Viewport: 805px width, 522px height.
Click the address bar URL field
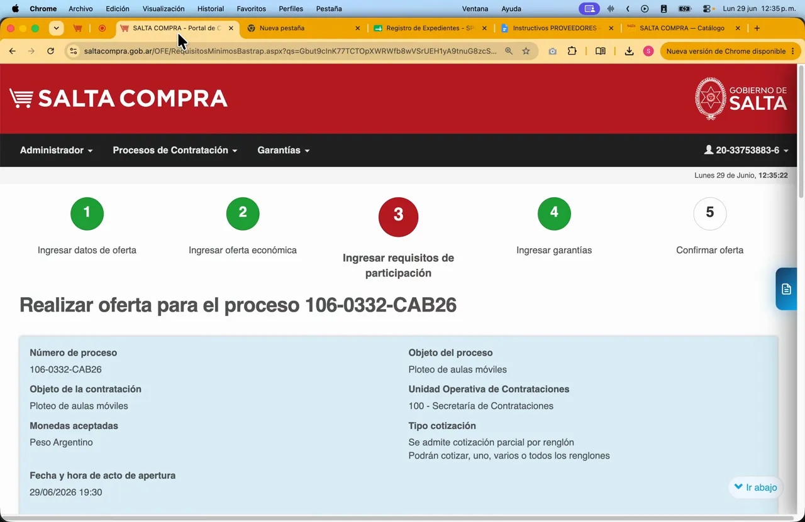coord(291,51)
